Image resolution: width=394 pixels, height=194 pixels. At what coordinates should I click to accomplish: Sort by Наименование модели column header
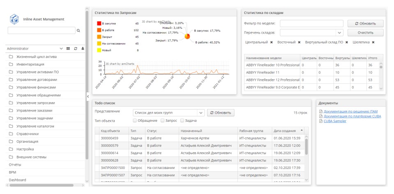(x=272, y=58)
